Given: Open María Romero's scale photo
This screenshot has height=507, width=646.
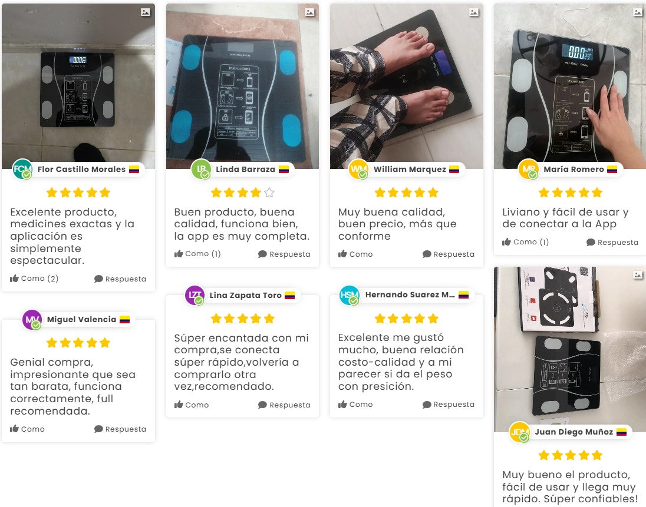Looking at the screenshot, I should [x=570, y=87].
